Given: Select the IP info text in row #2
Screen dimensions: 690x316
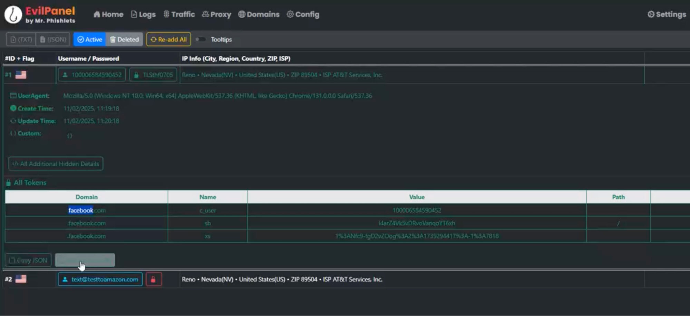Looking at the screenshot, I should [x=282, y=279].
